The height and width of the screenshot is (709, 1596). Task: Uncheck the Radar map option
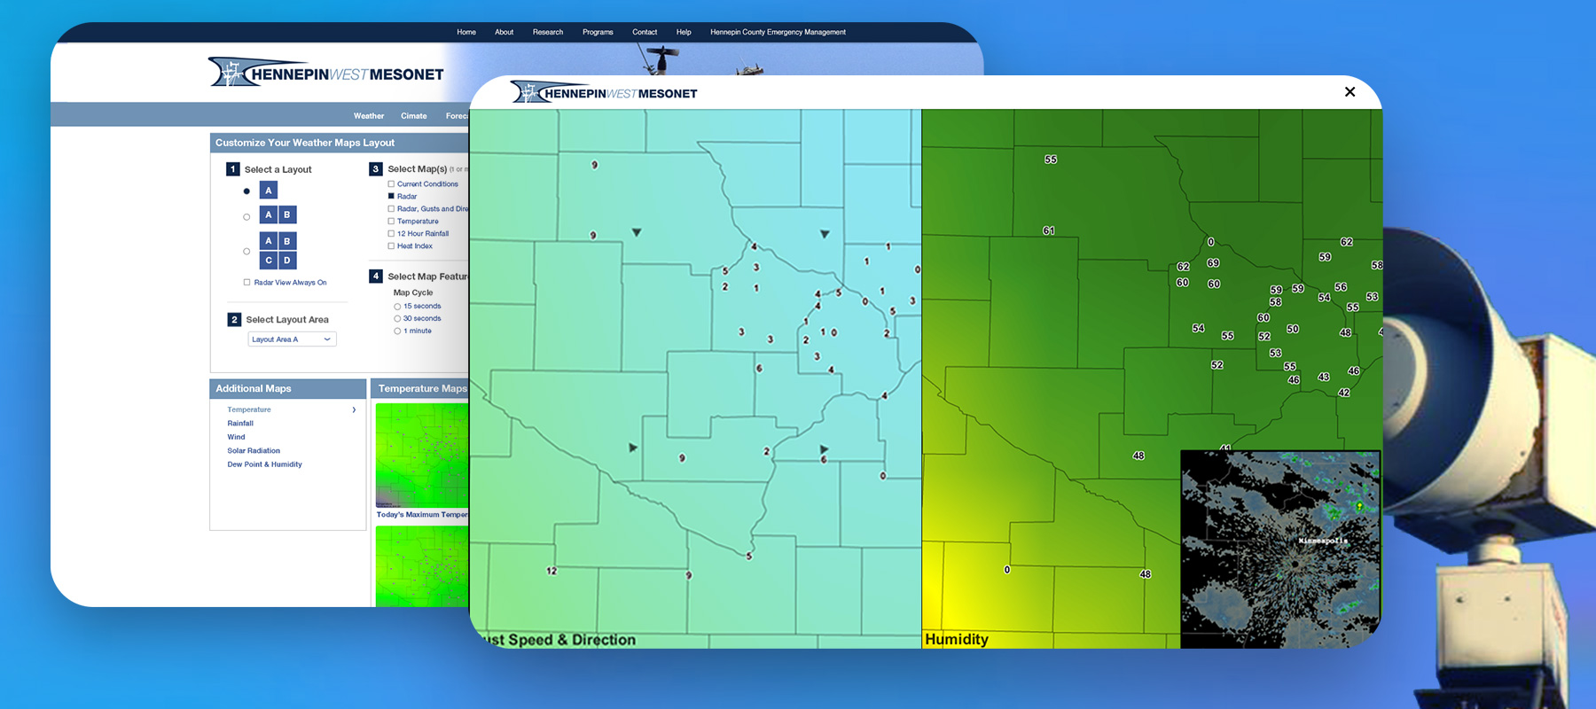[x=391, y=197]
